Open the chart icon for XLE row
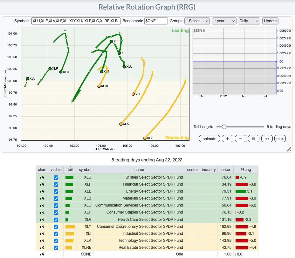 tap(42, 191)
